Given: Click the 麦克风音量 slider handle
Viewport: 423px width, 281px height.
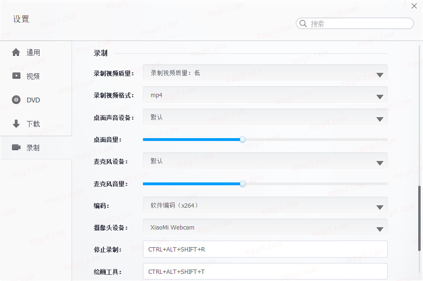Looking at the screenshot, I should (x=242, y=184).
